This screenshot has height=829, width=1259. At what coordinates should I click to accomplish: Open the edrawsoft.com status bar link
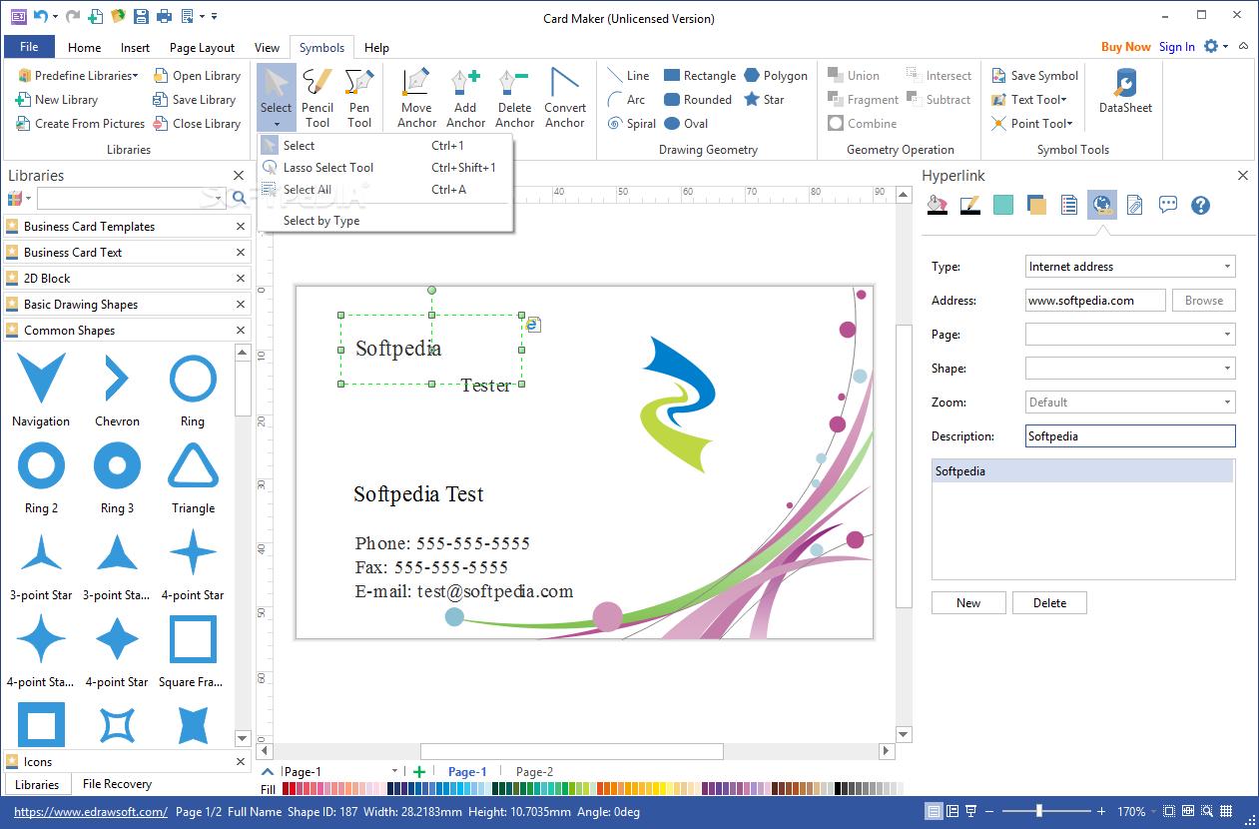(x=91, y=812)
